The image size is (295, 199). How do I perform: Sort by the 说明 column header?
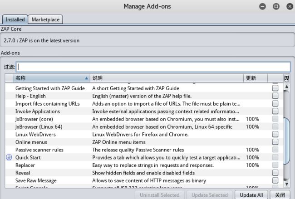(167, 78)
